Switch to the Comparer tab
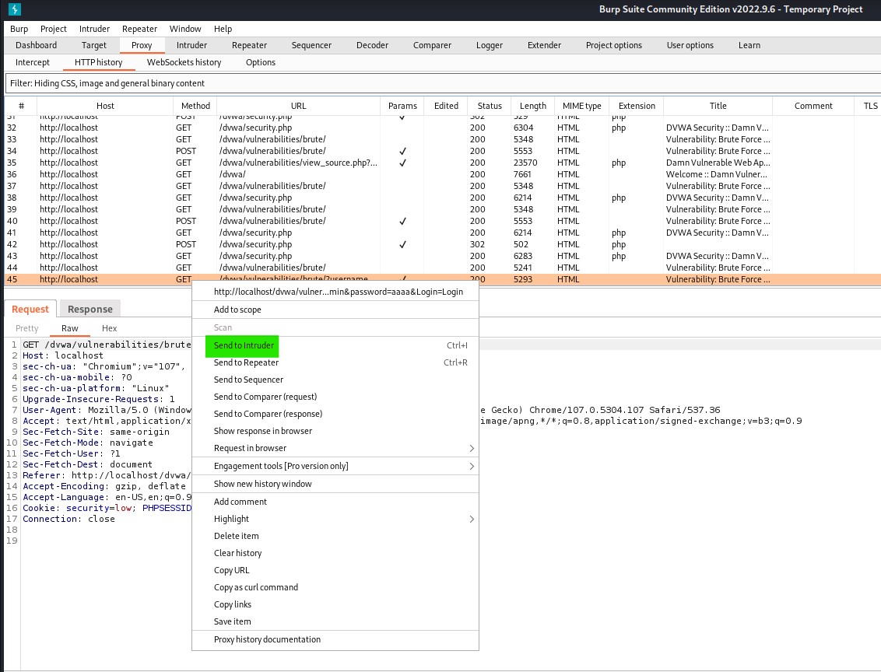The height and width of the screenshot is (672, 881). pos(432,45)
